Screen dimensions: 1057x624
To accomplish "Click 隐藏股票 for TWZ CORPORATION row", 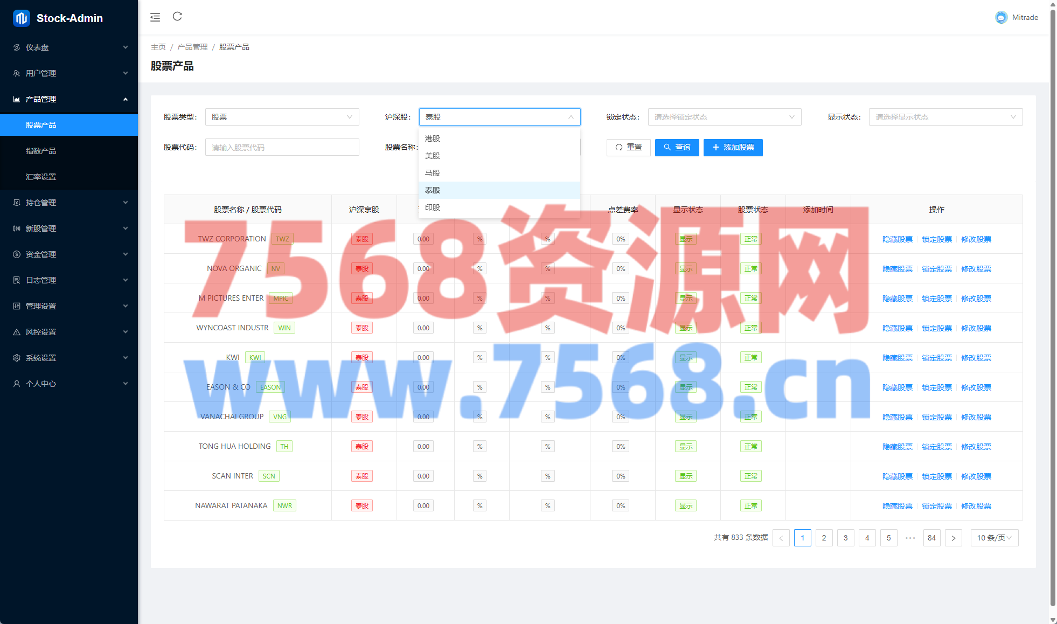I will click(x=897, y=239).
